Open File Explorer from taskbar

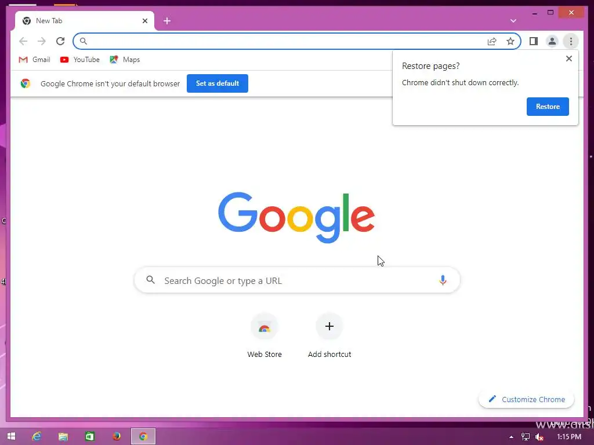(63, 436)
